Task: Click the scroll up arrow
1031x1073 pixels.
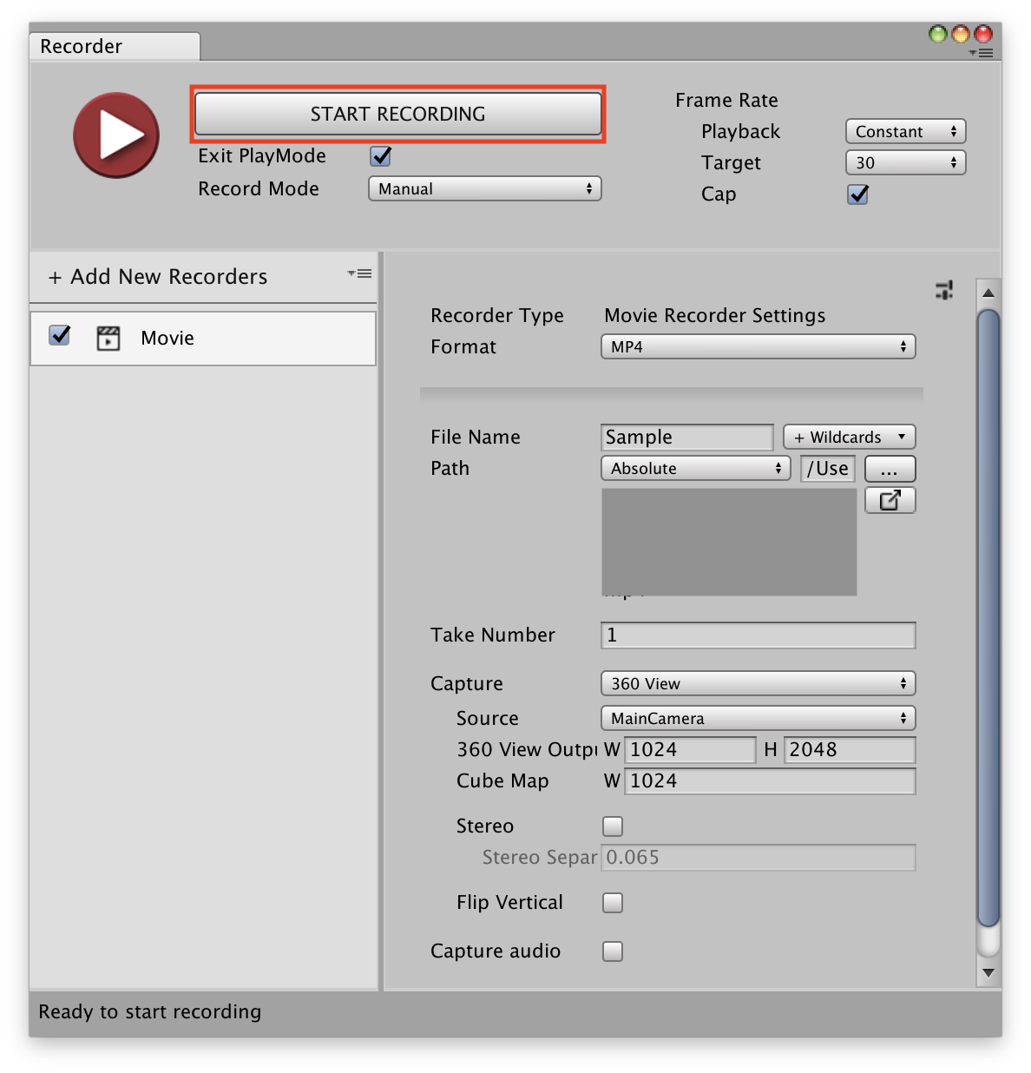Action: (988, 293)
